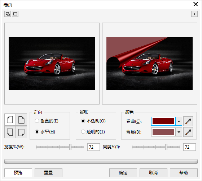Switch to single-pane preview mode icon

tap(15, 14)
